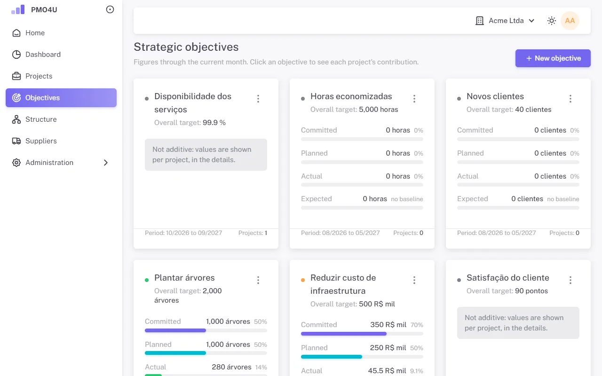Click the Committed progress bar of Reduzir custo
This screenshot has width=602, height=376.
coord(362,334)
